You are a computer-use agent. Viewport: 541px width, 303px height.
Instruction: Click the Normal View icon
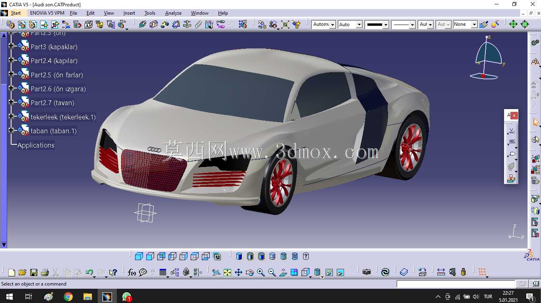[x=283, y=272]
